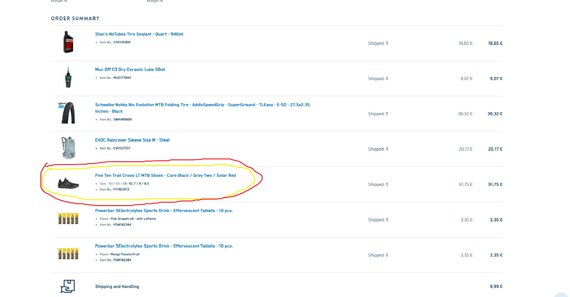Click the bold 91,75 € shoes total
The width and height of the screenshot is (570, 297).
click(495, 185)
